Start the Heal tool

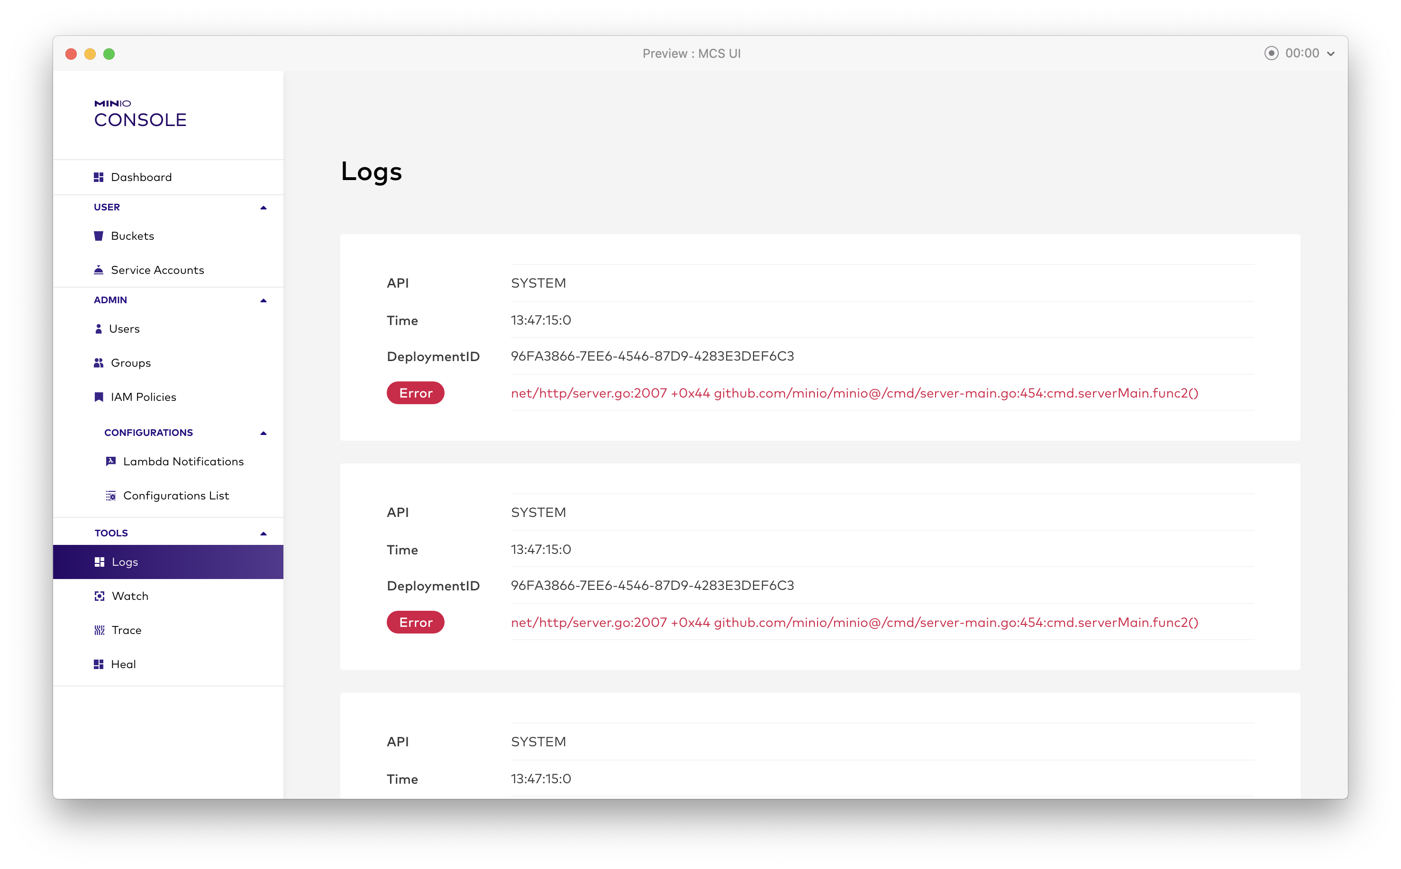click(x=124, y=664)
